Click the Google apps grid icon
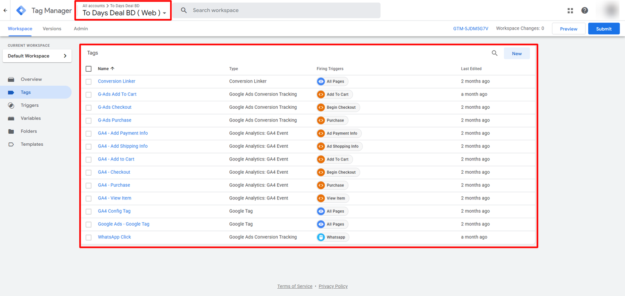625x296 pixels. tap(570, 11)
